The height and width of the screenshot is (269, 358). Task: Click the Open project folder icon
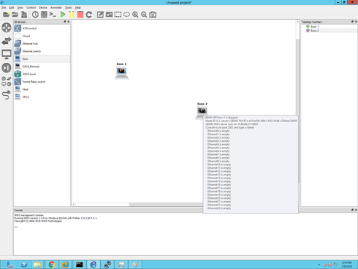tap(15, 15)
